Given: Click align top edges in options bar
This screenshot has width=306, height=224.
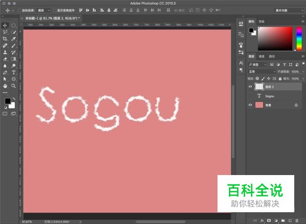Looking at the screenshot, I should click(81, 10).
